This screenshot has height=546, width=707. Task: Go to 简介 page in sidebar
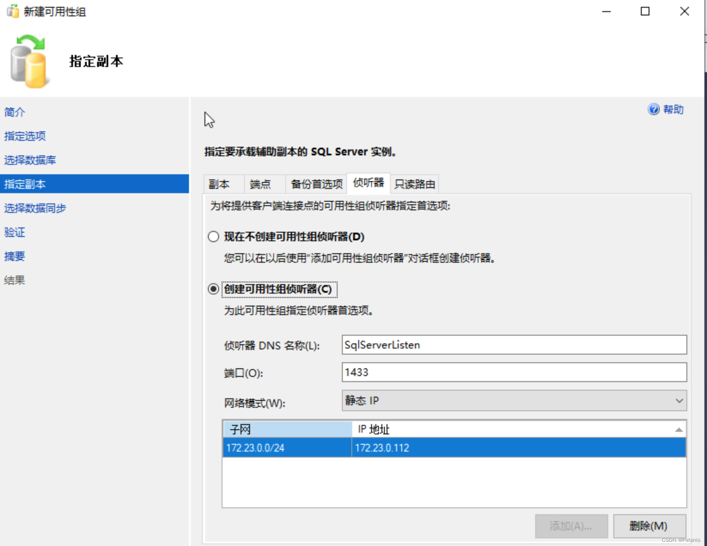15,112
